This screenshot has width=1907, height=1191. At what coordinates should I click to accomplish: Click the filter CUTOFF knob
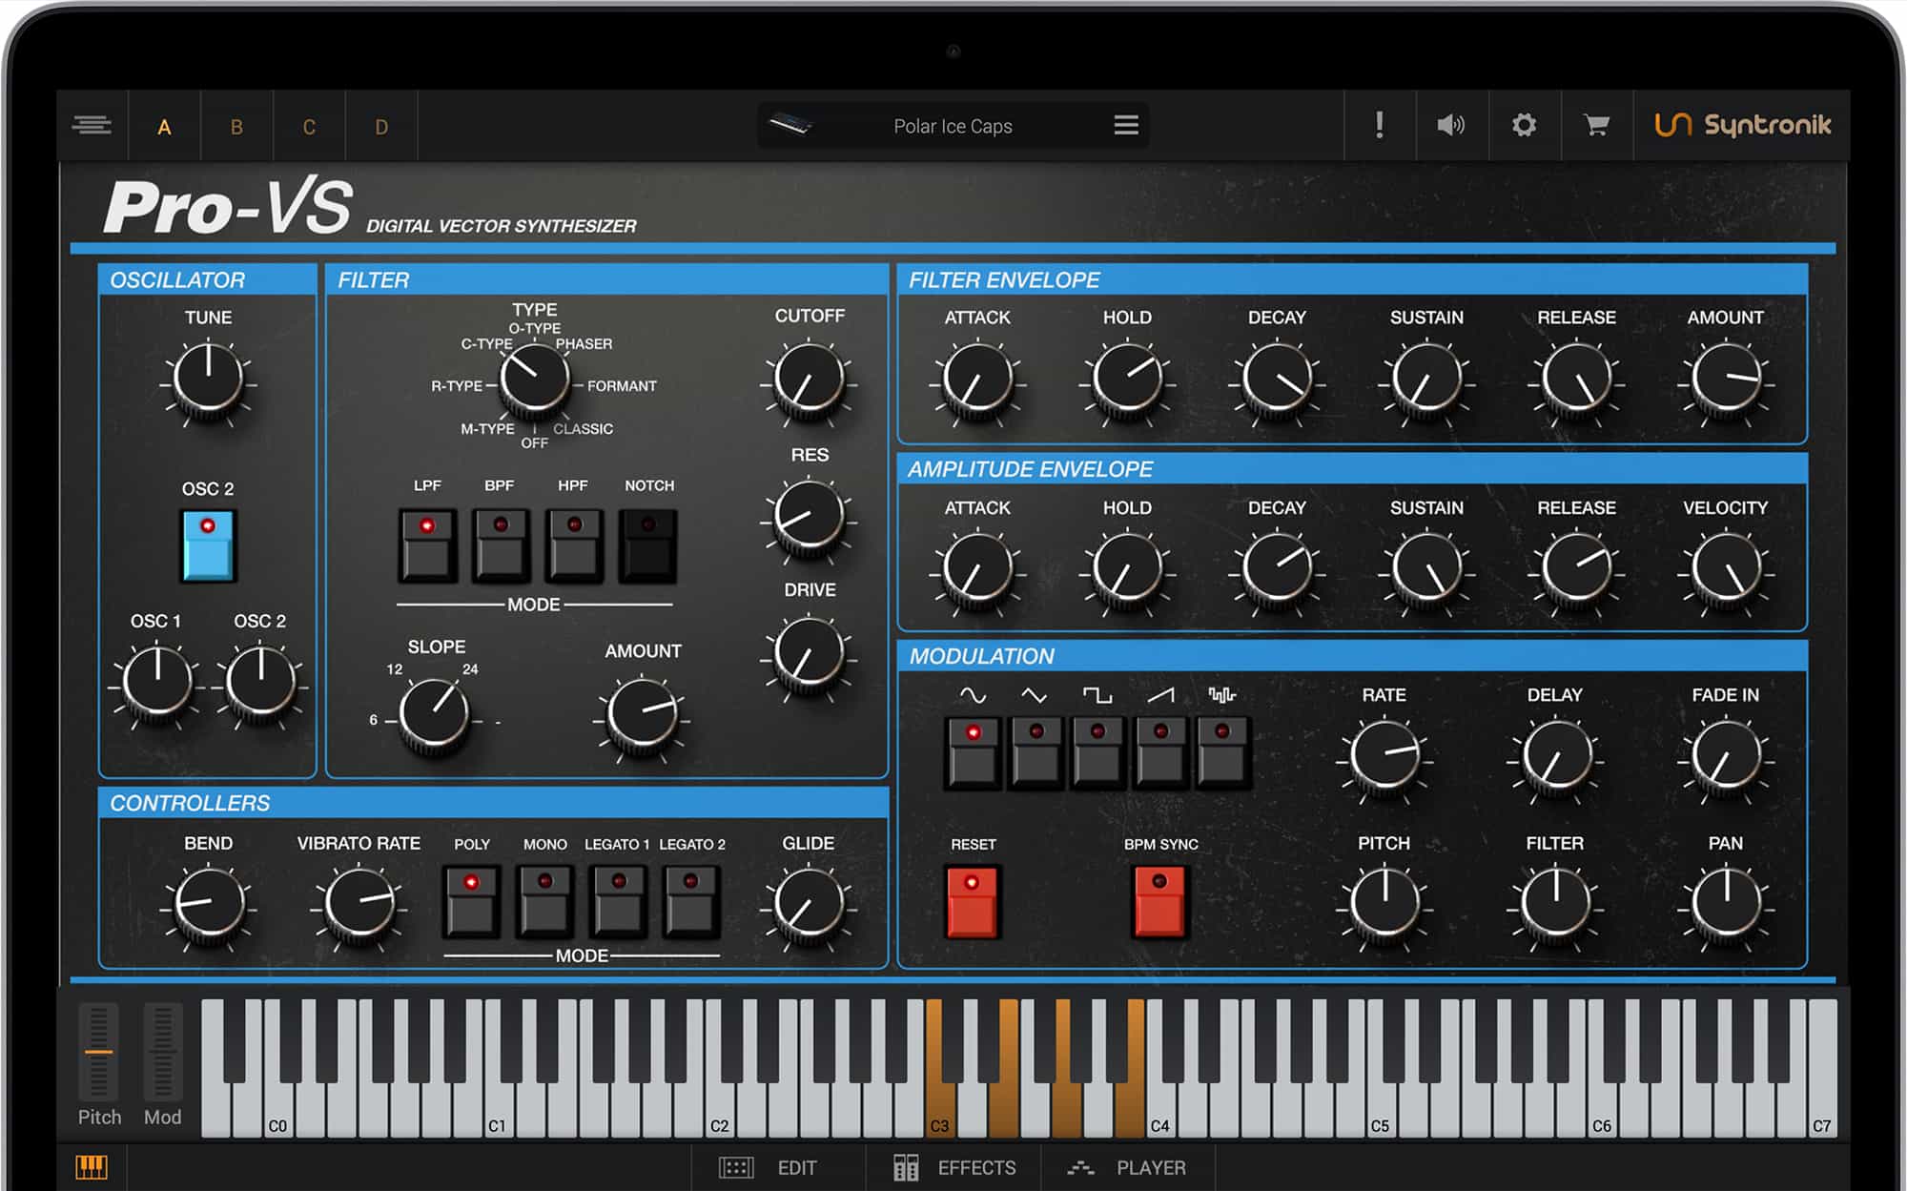(809, 380)
